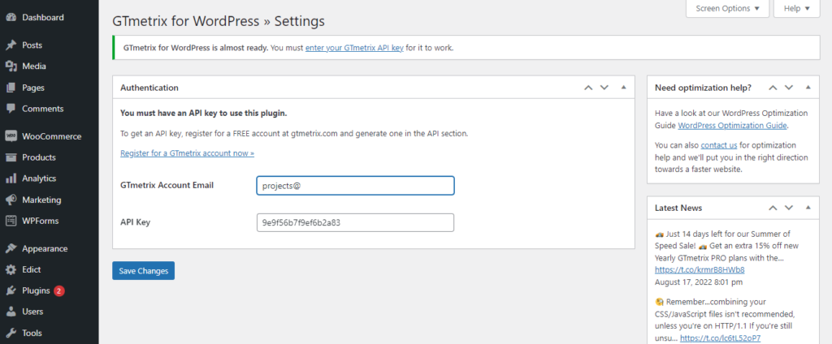The height and width of the screenshot is (344, 832).
Task: Click the Authentication panel title
Action: 149,88
